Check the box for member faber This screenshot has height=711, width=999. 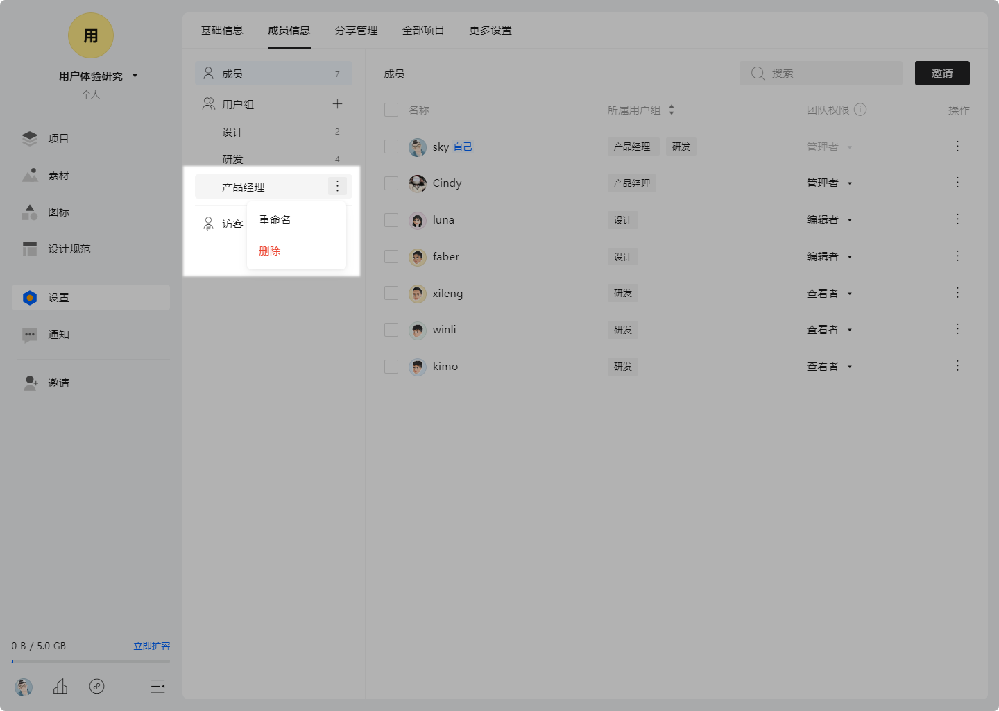tap(391, 256)
